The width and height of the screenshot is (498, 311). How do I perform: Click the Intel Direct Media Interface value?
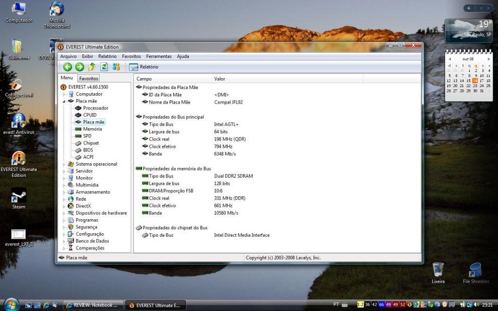coord(242,235)
